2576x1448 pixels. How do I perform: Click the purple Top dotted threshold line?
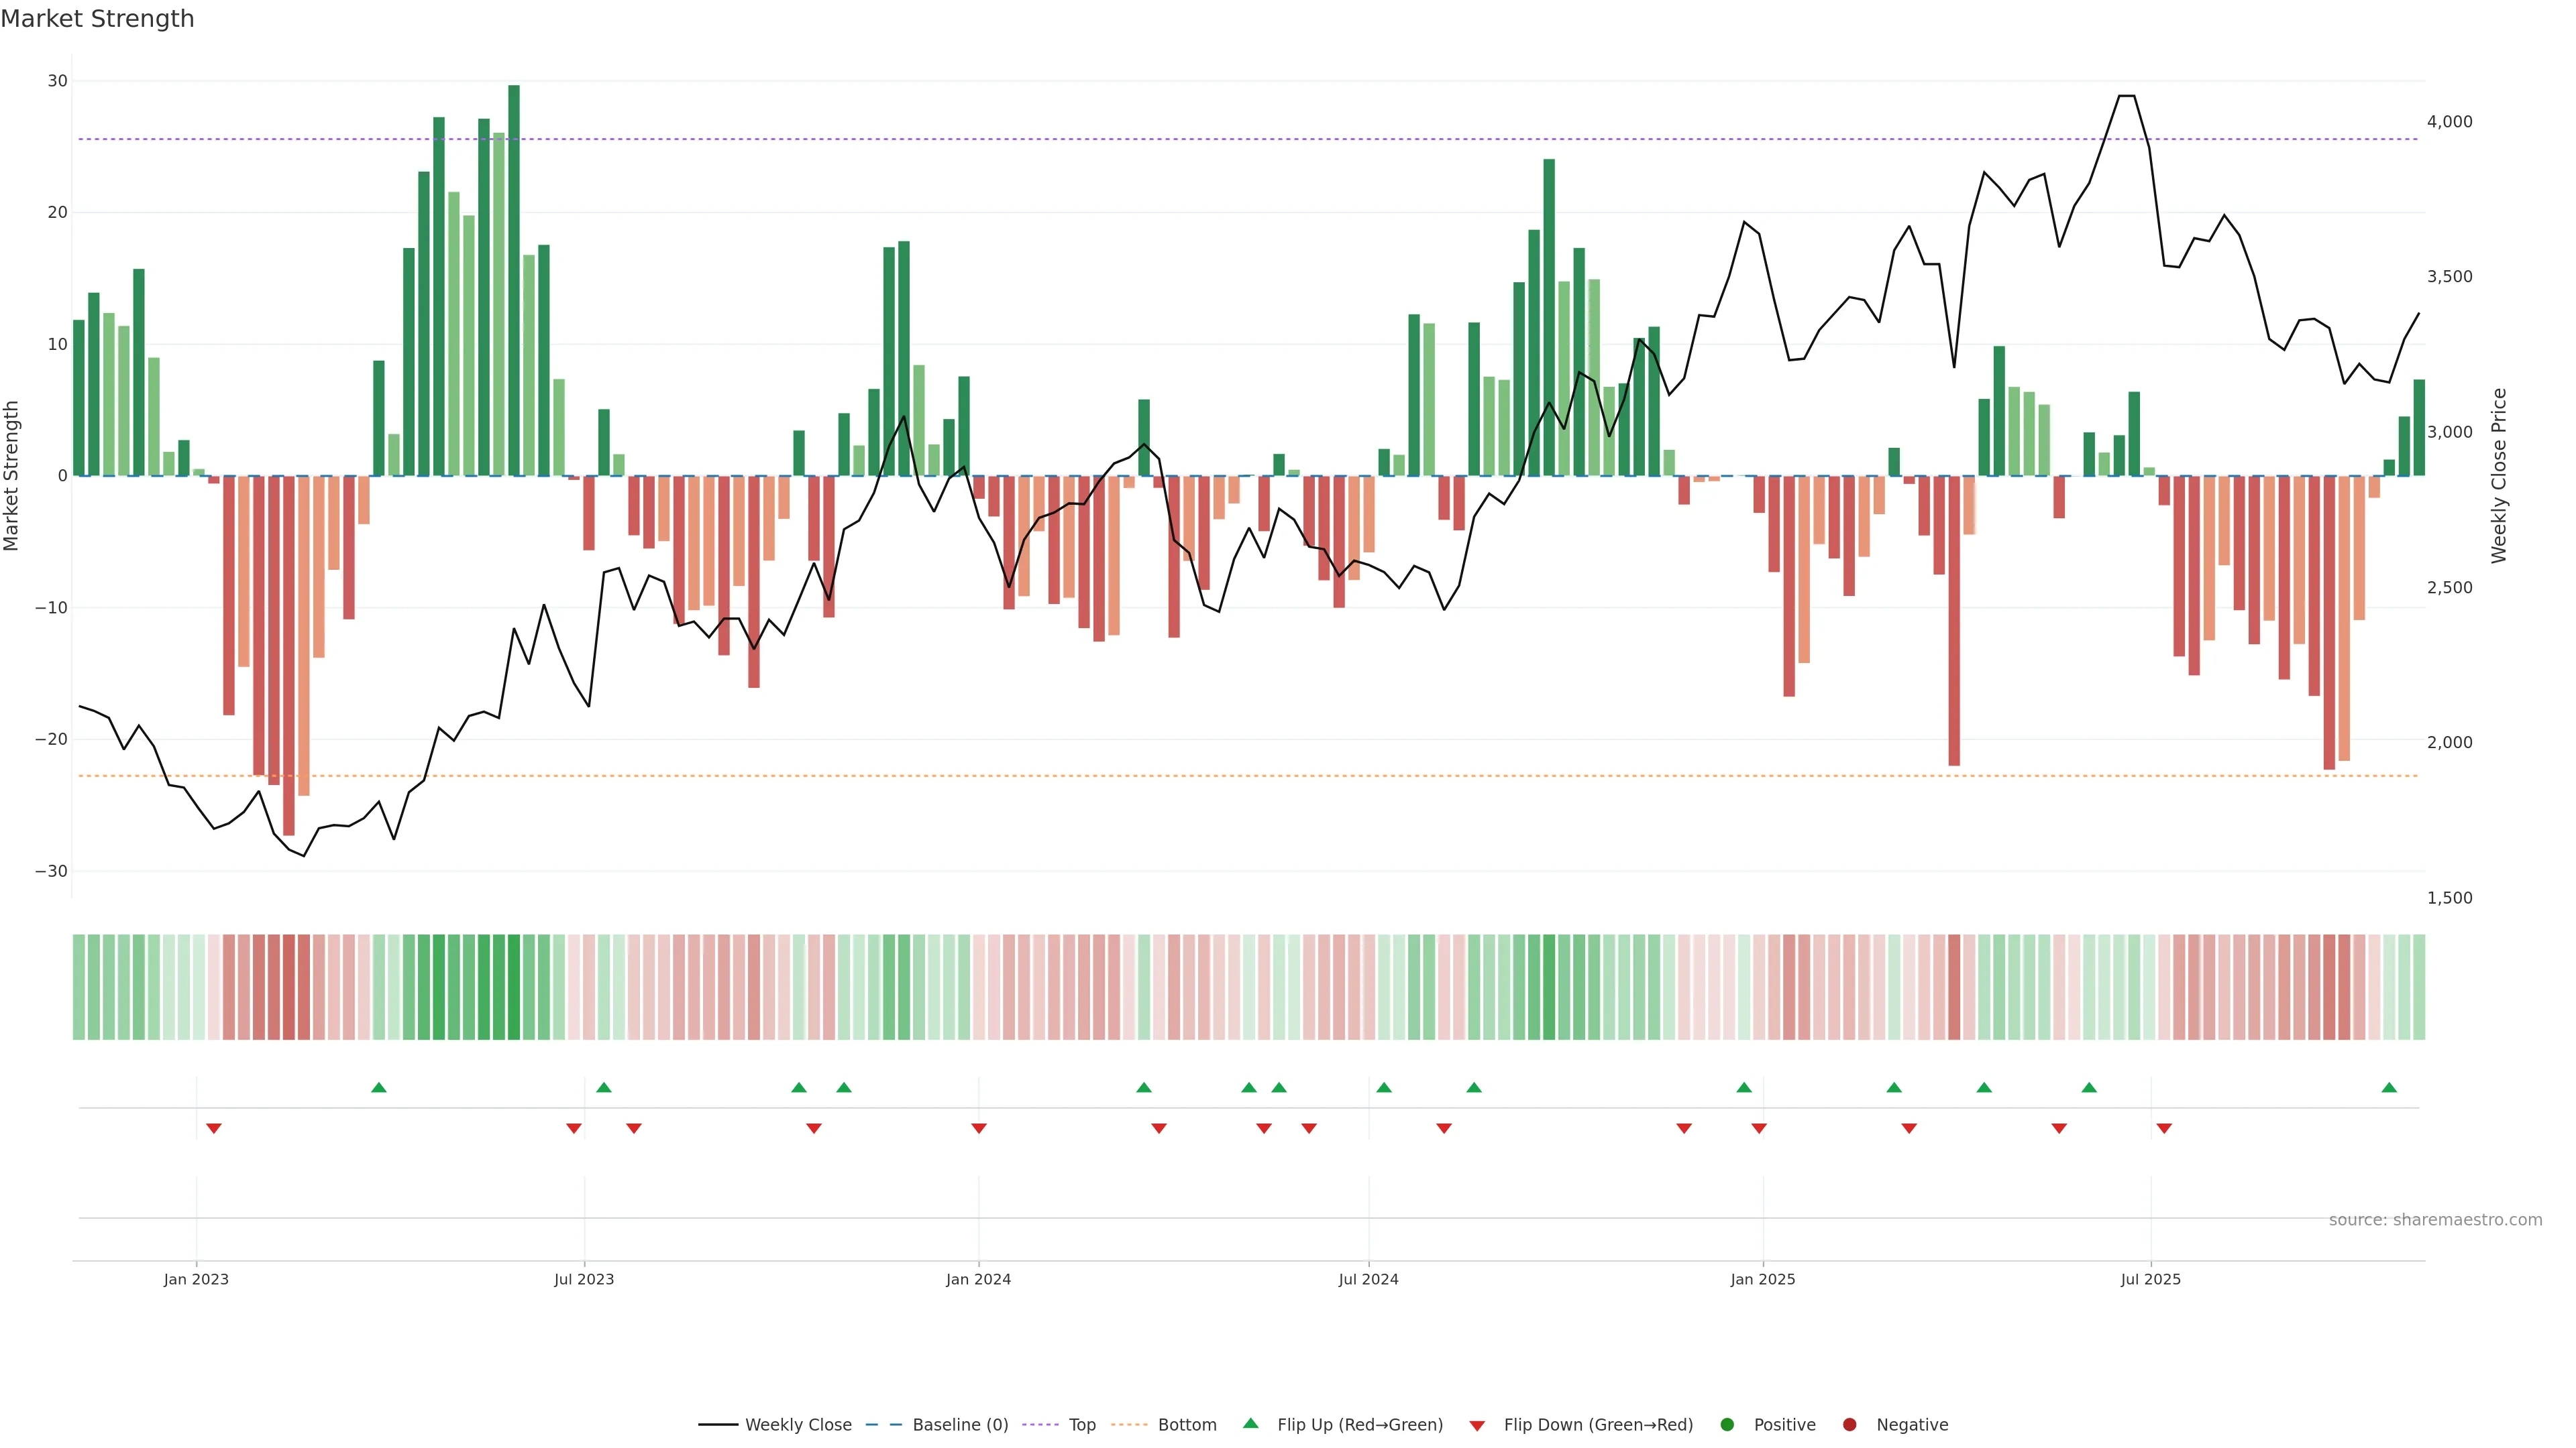click(1200, 139)
